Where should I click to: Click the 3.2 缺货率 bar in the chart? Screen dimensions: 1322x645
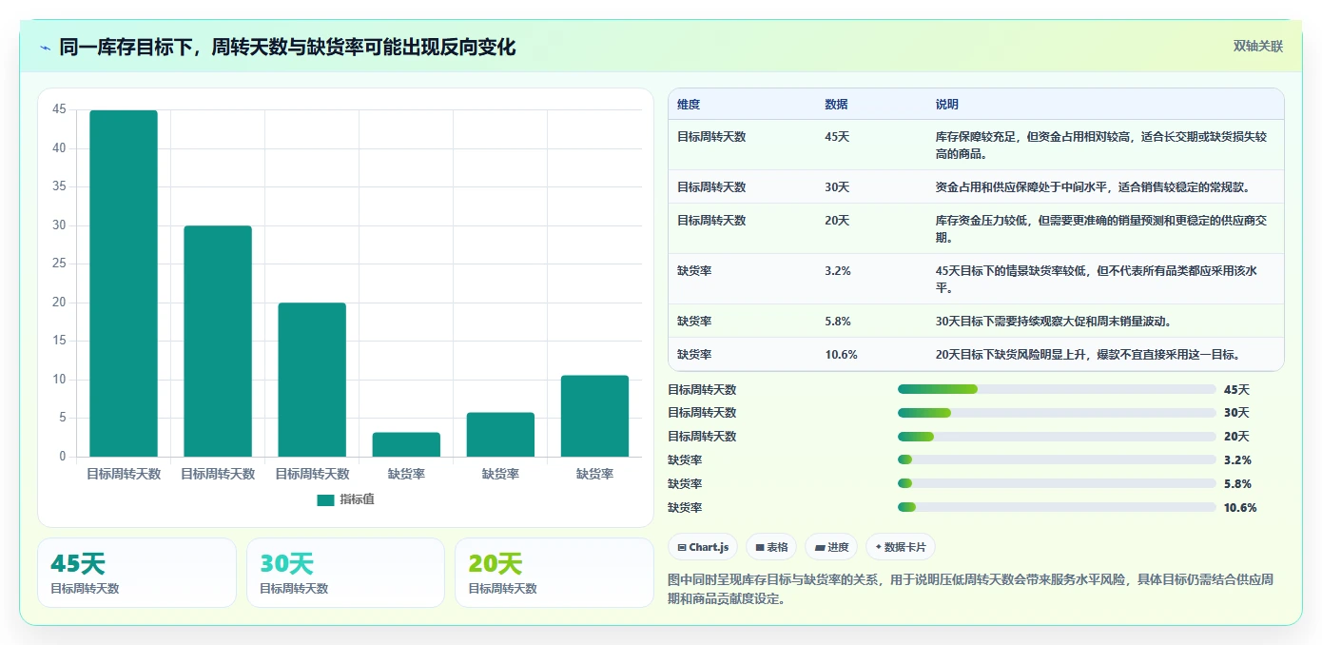point(406,444)
